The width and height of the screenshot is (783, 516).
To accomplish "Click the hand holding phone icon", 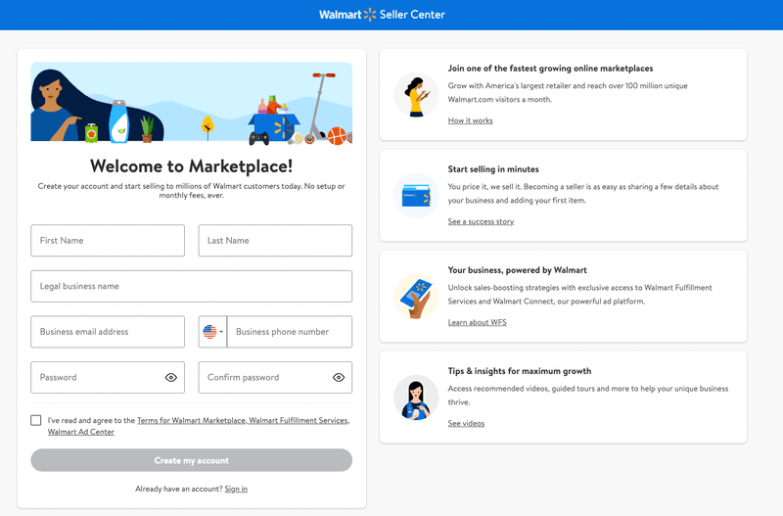I will (416, 297).
